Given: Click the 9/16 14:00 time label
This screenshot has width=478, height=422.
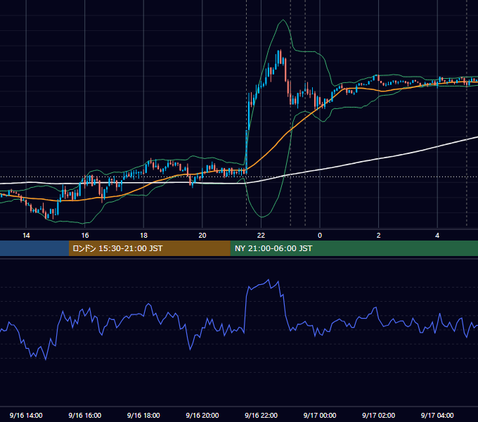Looking at the screenshot, I should 26,415.
